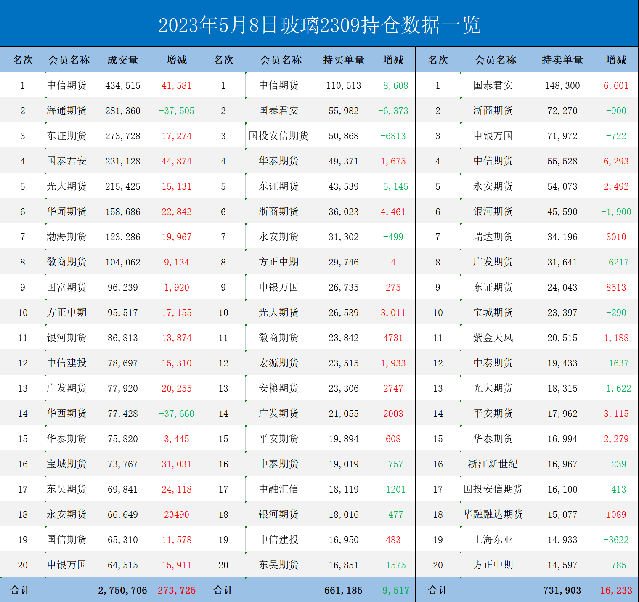Select long position value 110,513
This screenshot has height=602, width=639.
pyautogui.click(x=344, y=85)
